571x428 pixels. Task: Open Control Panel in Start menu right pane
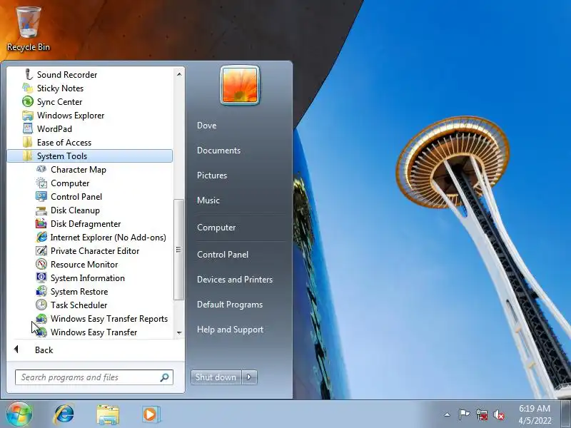[x=223, y=255]
